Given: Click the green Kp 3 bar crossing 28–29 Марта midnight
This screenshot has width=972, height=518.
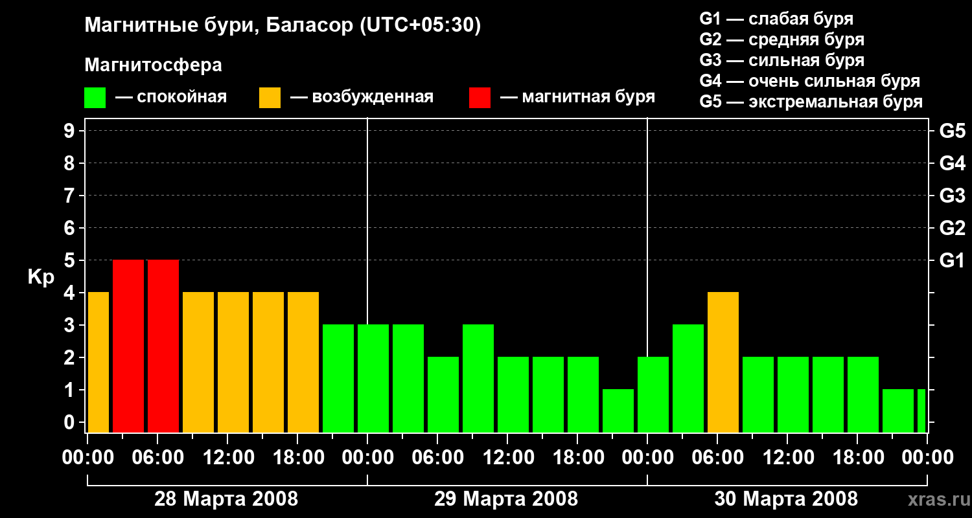Looking at the screenshot, I should pos(373,378).
